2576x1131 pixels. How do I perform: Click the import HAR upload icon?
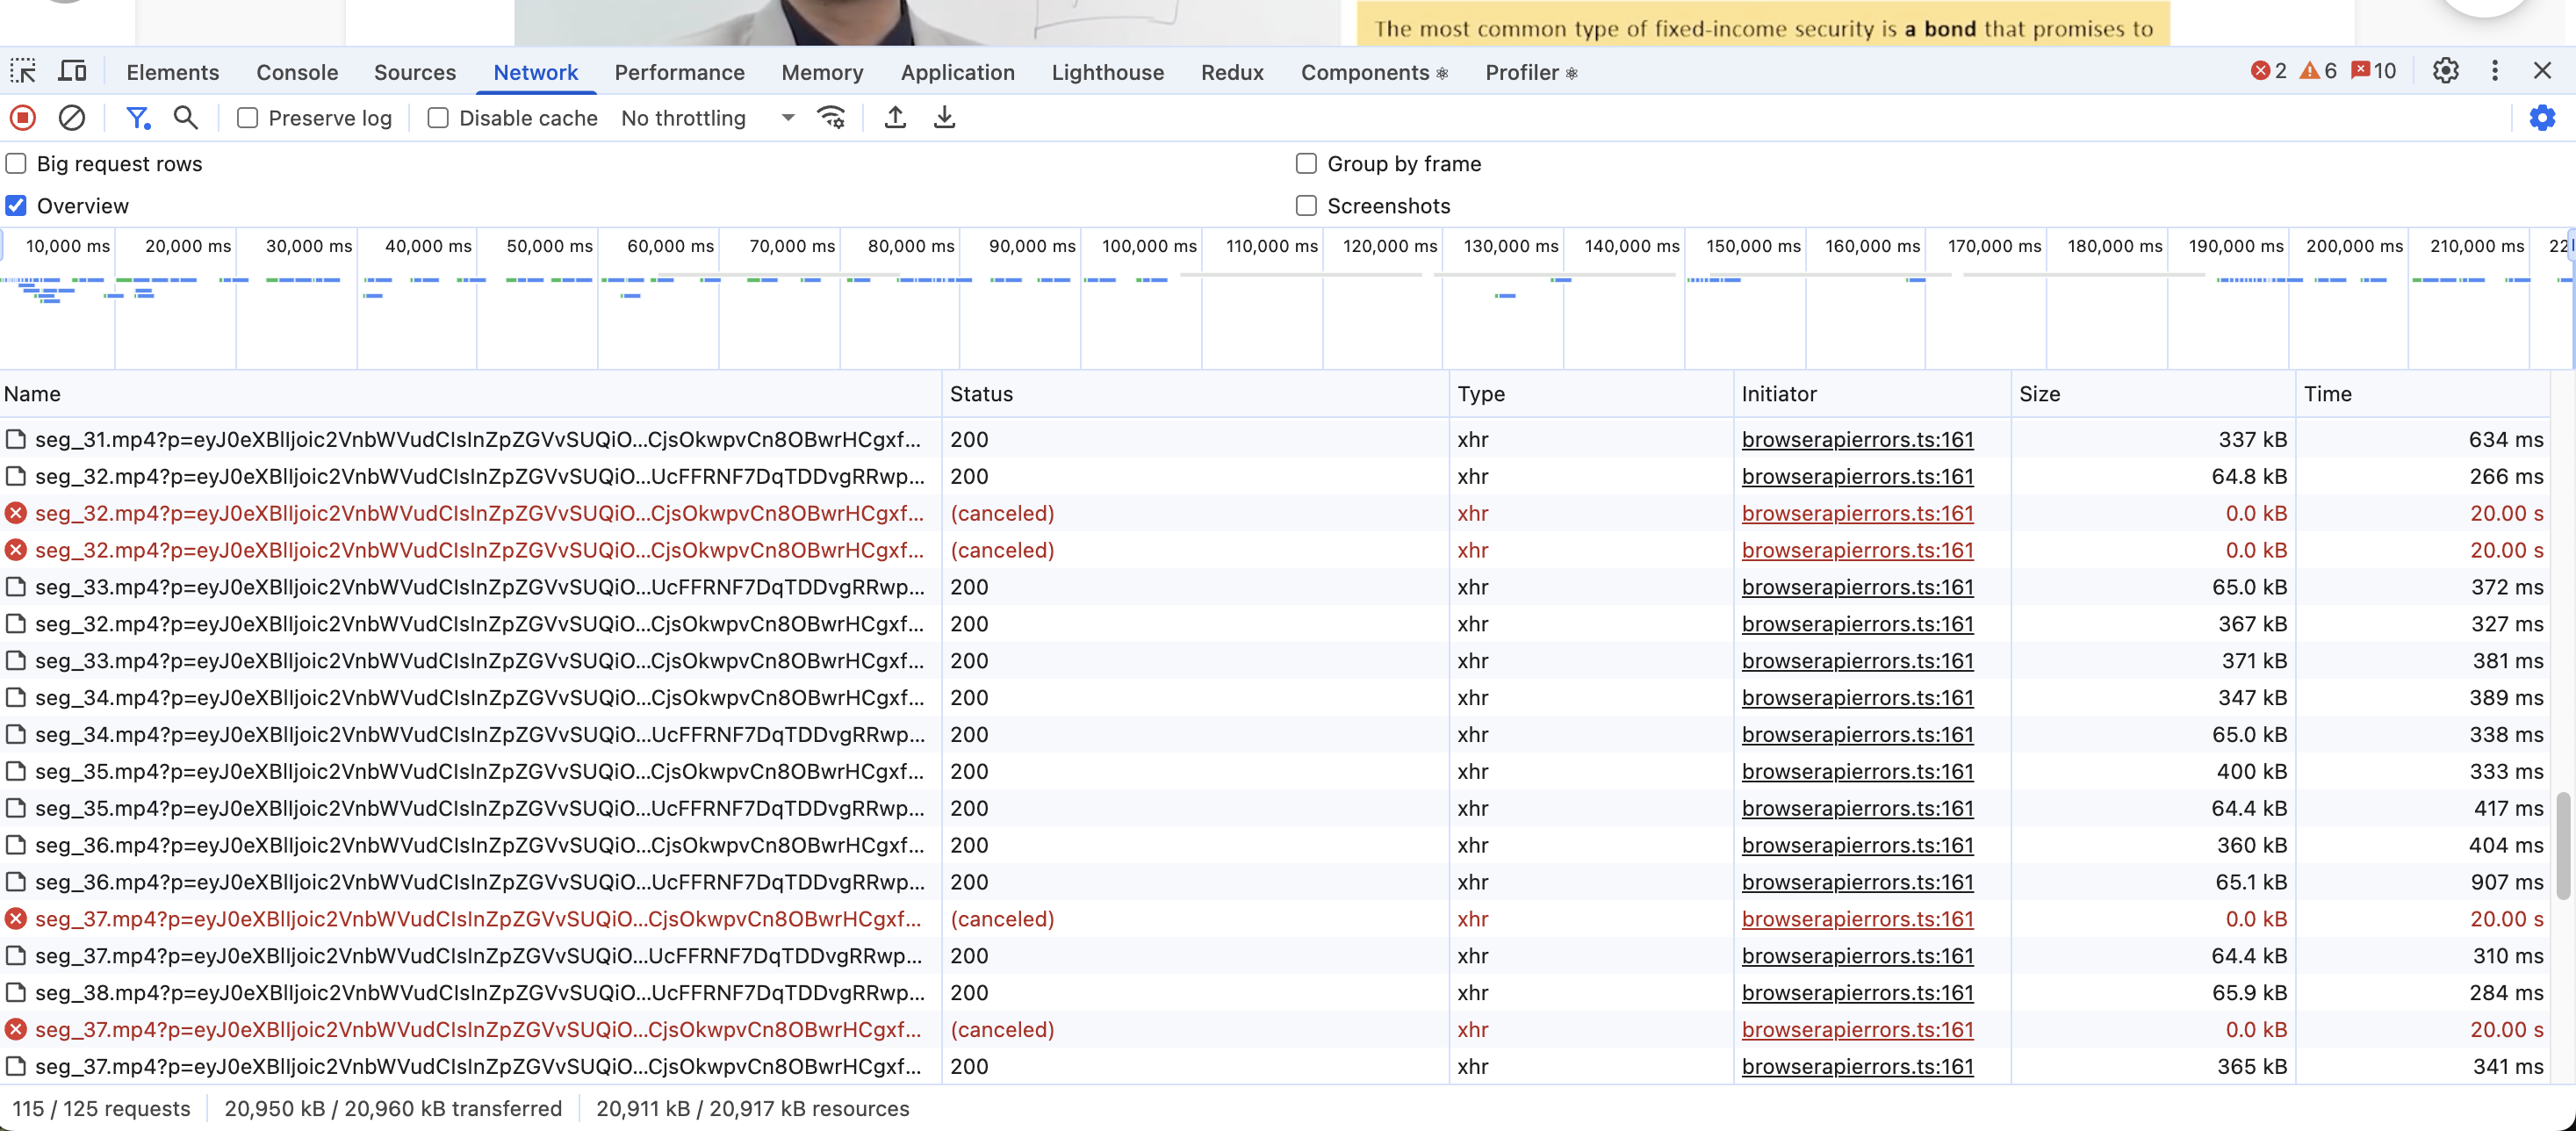pyautogui.click(x=895, y=118)
